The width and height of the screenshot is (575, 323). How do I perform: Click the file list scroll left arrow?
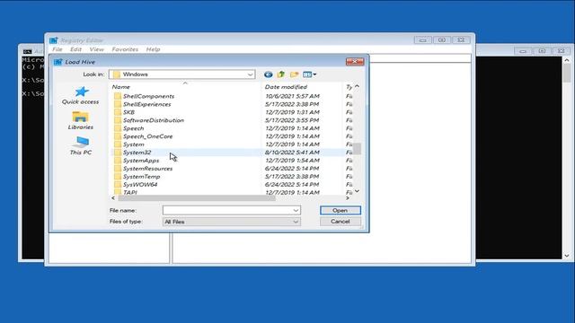tap(113, 198)
